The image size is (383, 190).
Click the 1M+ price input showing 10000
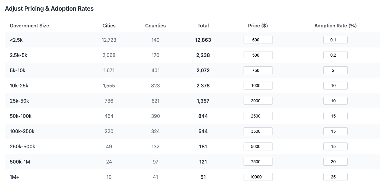click(x=258, y=177)
